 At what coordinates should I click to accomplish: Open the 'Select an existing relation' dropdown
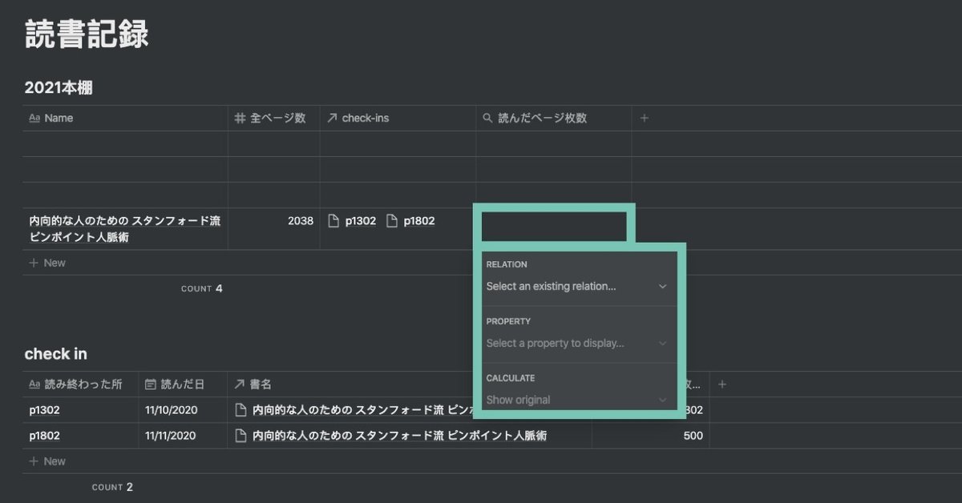[x=576, y=286]
